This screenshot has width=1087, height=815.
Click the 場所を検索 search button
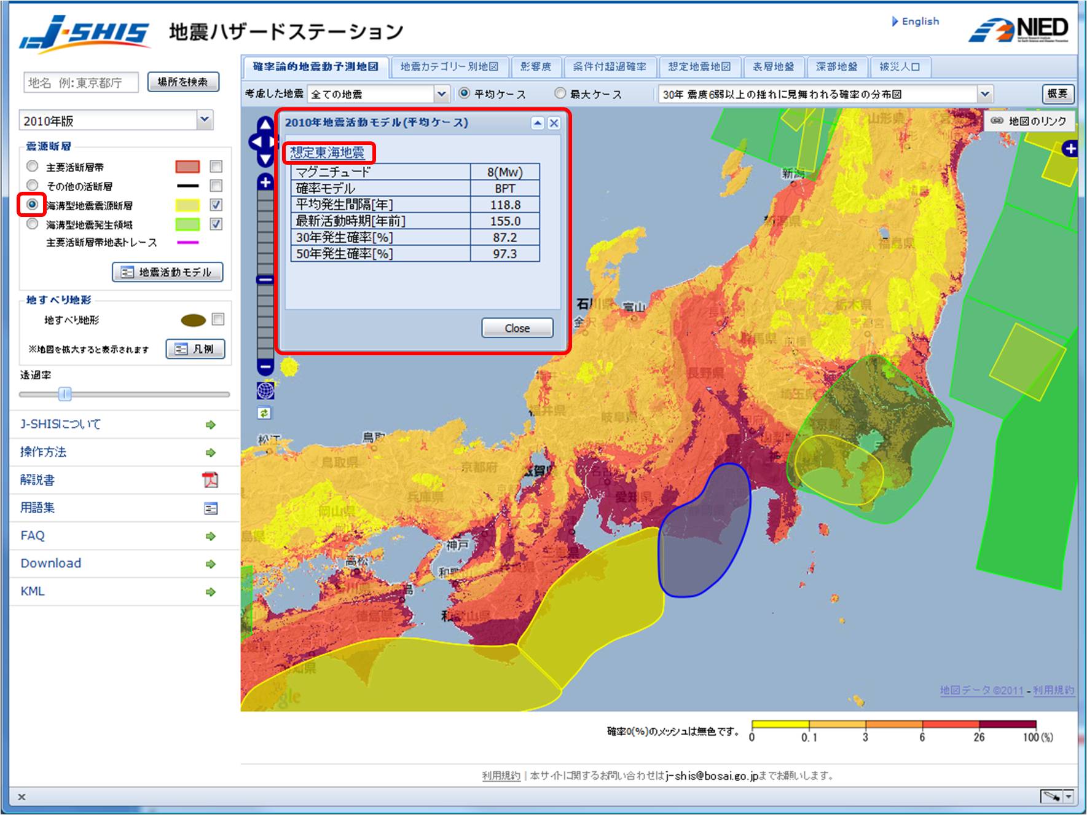tap(183, 81)
